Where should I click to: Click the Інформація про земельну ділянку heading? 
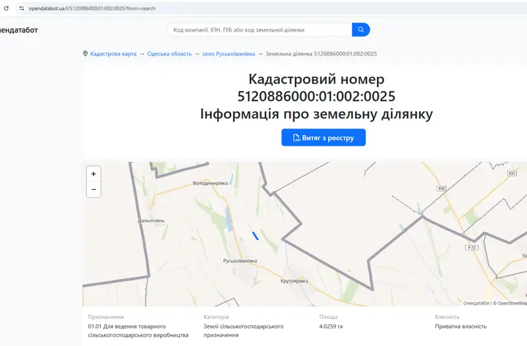316,114
